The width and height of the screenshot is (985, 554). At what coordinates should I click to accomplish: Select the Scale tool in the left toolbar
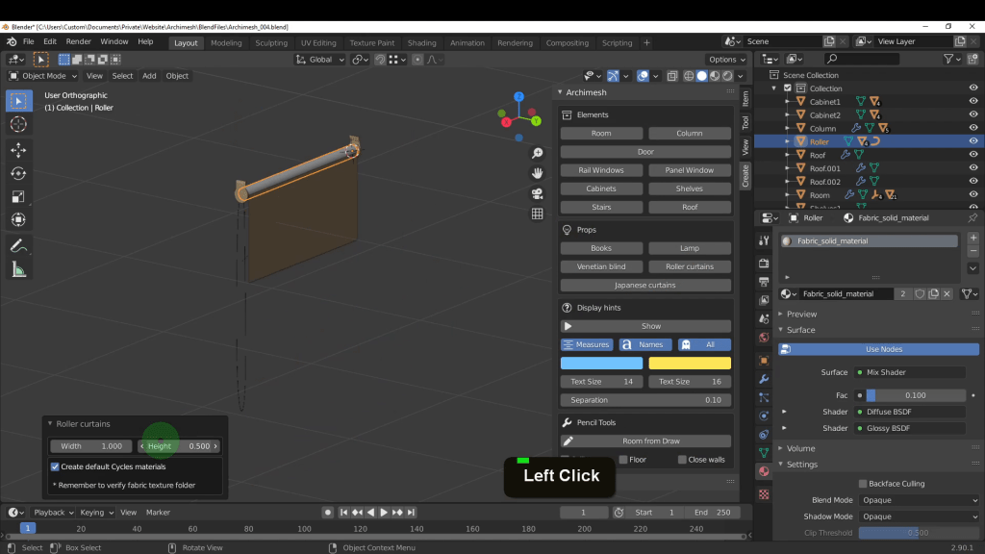tap(18, 196)
